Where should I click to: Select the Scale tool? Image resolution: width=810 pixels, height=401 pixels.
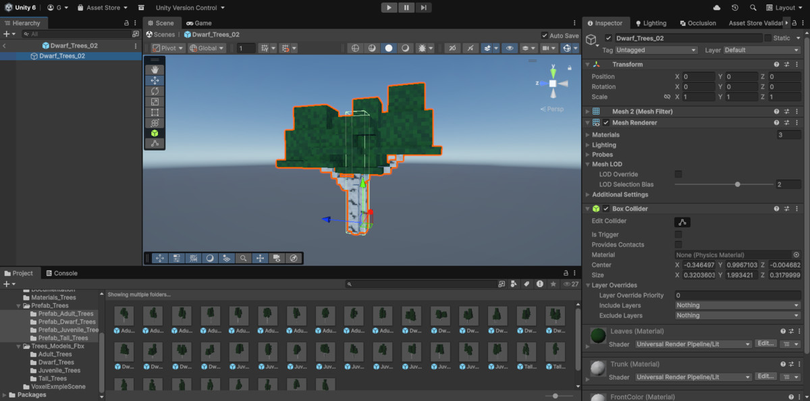[155, 102]
